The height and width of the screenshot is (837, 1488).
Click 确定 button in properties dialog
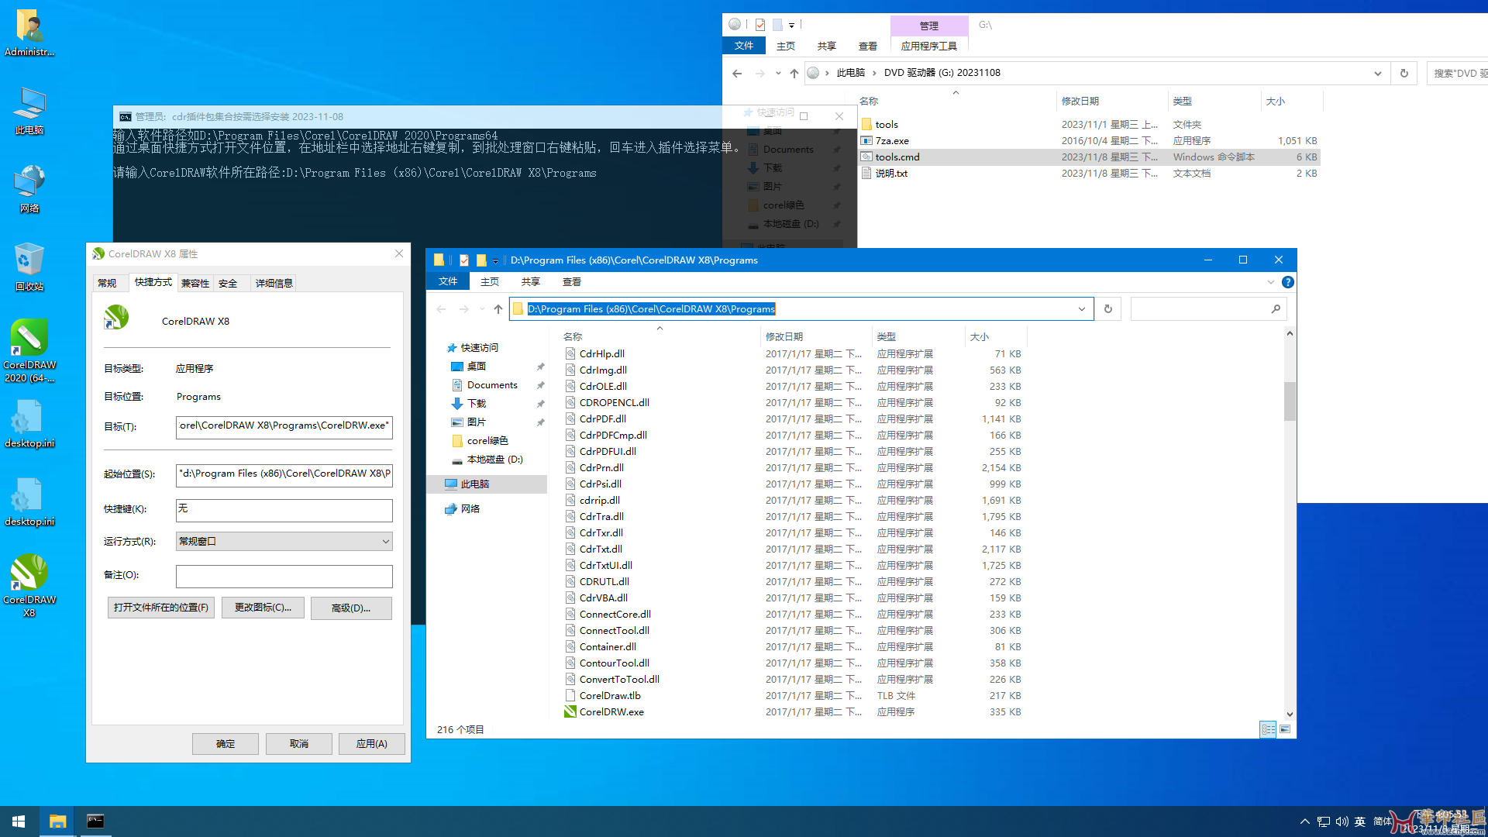[x=226, y=744]
